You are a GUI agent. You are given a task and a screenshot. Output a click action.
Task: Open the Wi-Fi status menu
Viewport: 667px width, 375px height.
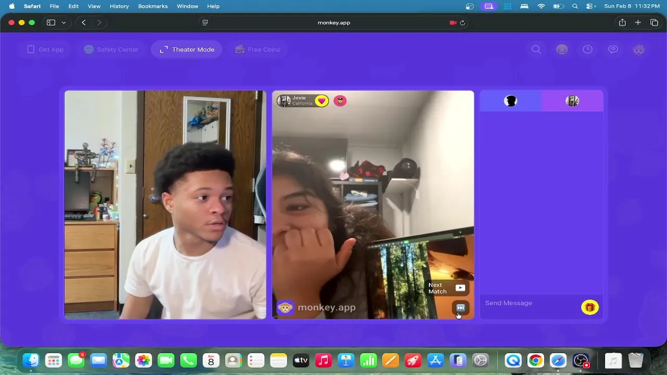(x=541, y=6)
